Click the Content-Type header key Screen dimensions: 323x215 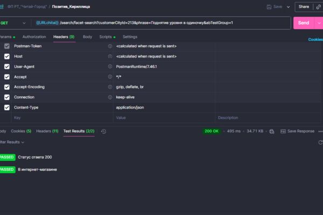[26, 107]
